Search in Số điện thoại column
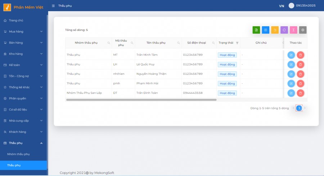 (213, 43)
